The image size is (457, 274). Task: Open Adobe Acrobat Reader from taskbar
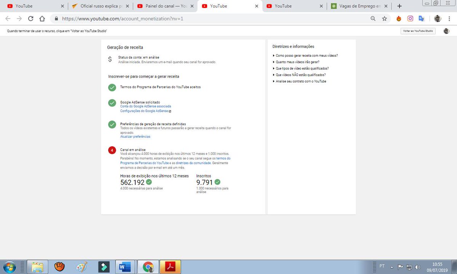(x=170, y=267)
